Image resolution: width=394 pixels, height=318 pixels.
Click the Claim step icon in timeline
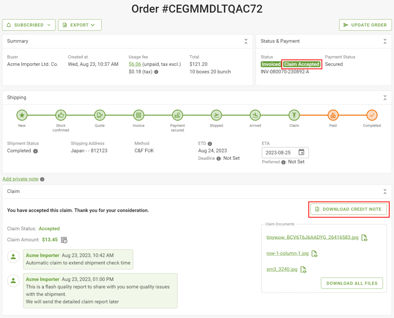click(x=294, y=115)
